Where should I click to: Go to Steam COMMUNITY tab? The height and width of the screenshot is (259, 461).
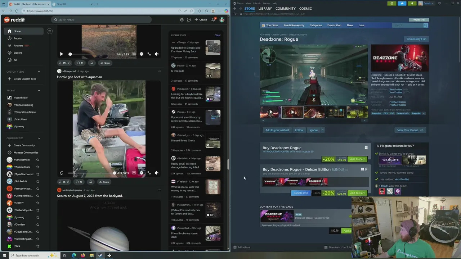[286, 9]
